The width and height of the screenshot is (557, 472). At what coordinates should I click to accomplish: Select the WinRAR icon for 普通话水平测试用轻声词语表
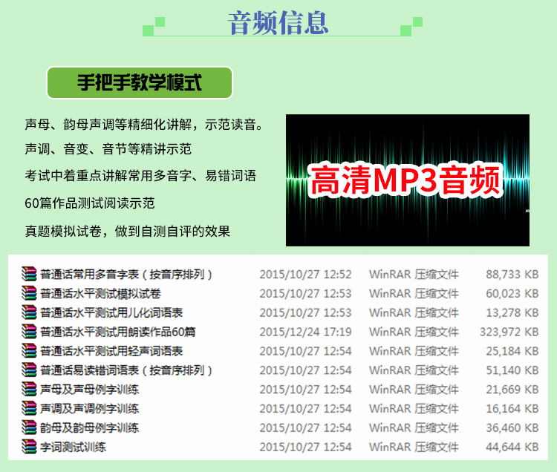click(29, 351)
